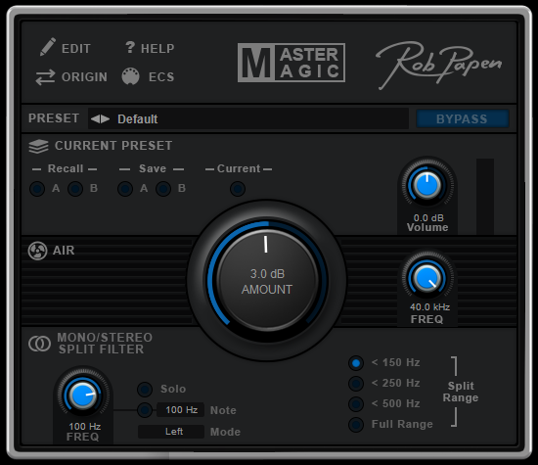Click the Rob Papen signature logo
Screen dimensions: 538x465
tap(439, 65)
